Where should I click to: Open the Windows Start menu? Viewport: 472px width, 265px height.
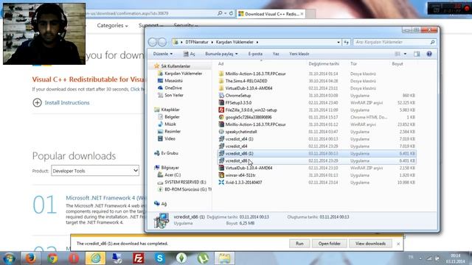(x=9, y=258)
